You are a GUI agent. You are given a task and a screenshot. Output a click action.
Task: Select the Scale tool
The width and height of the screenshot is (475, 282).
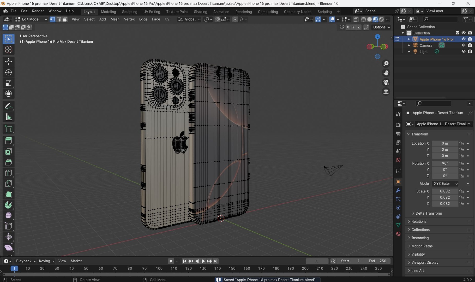(8, 83)
